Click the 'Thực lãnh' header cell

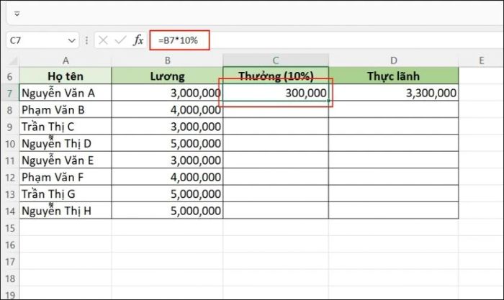coord(393,76)
